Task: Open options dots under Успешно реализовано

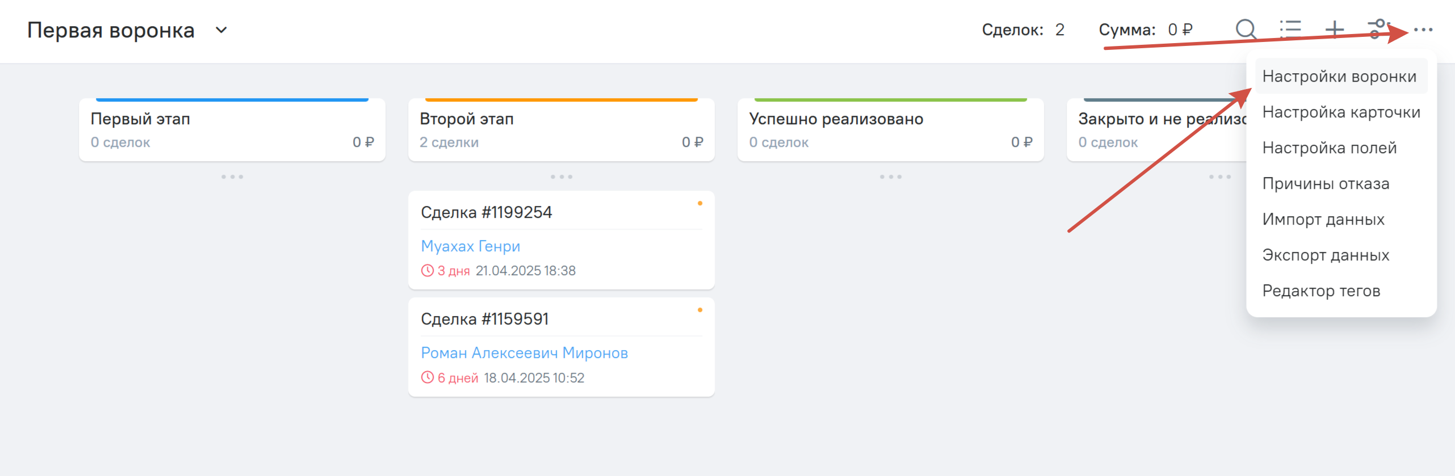Action: pyautogui.click(x=891, y=177)
